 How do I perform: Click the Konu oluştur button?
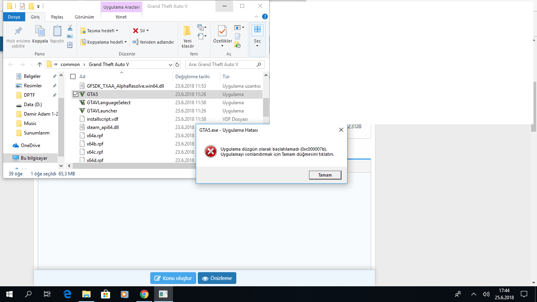(173, 278)
